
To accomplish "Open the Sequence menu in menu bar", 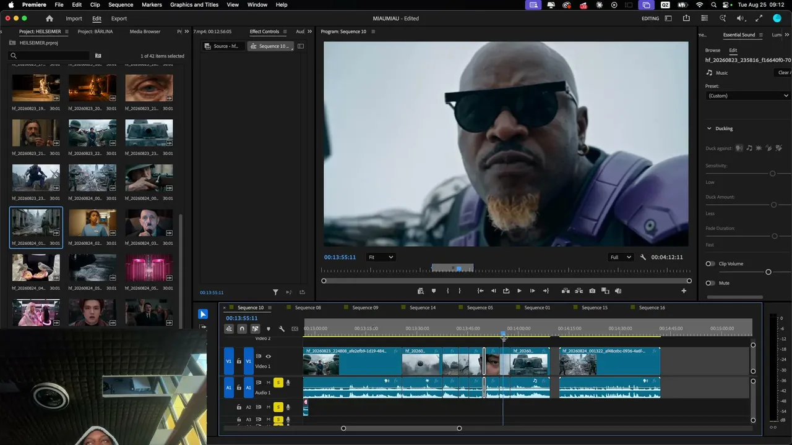I will 121,5.
